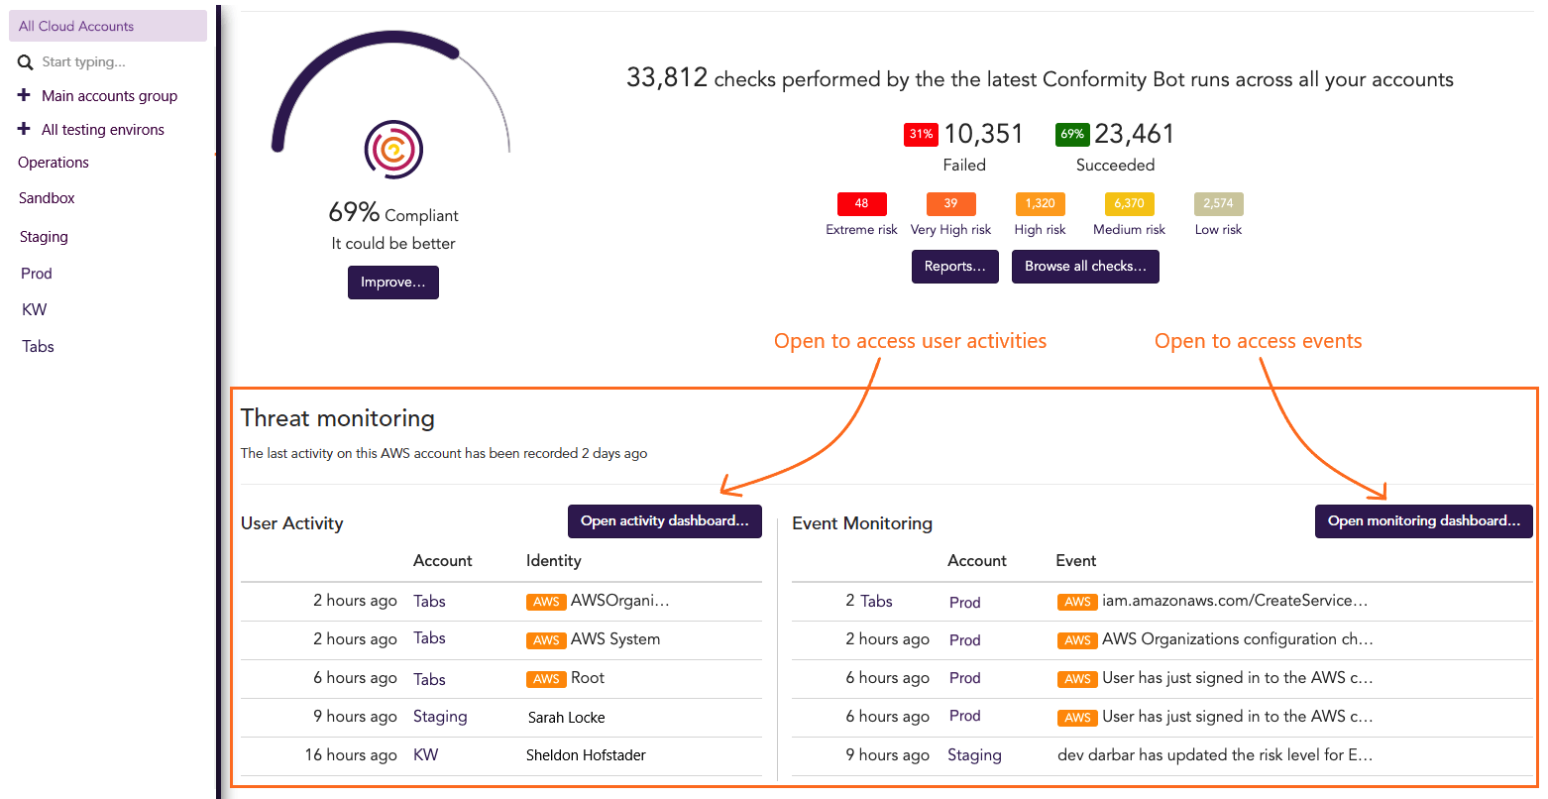Click the orange 39 Very High risk badge
This screenshot has height=799, width=1548.
point(950,203)
